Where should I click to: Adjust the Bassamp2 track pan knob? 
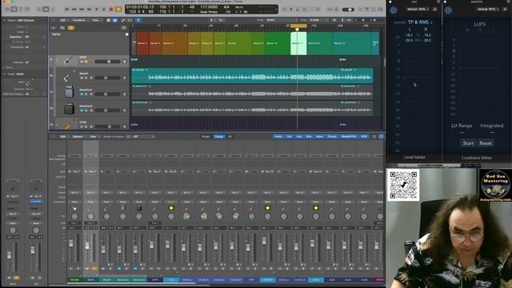point(124,110)
